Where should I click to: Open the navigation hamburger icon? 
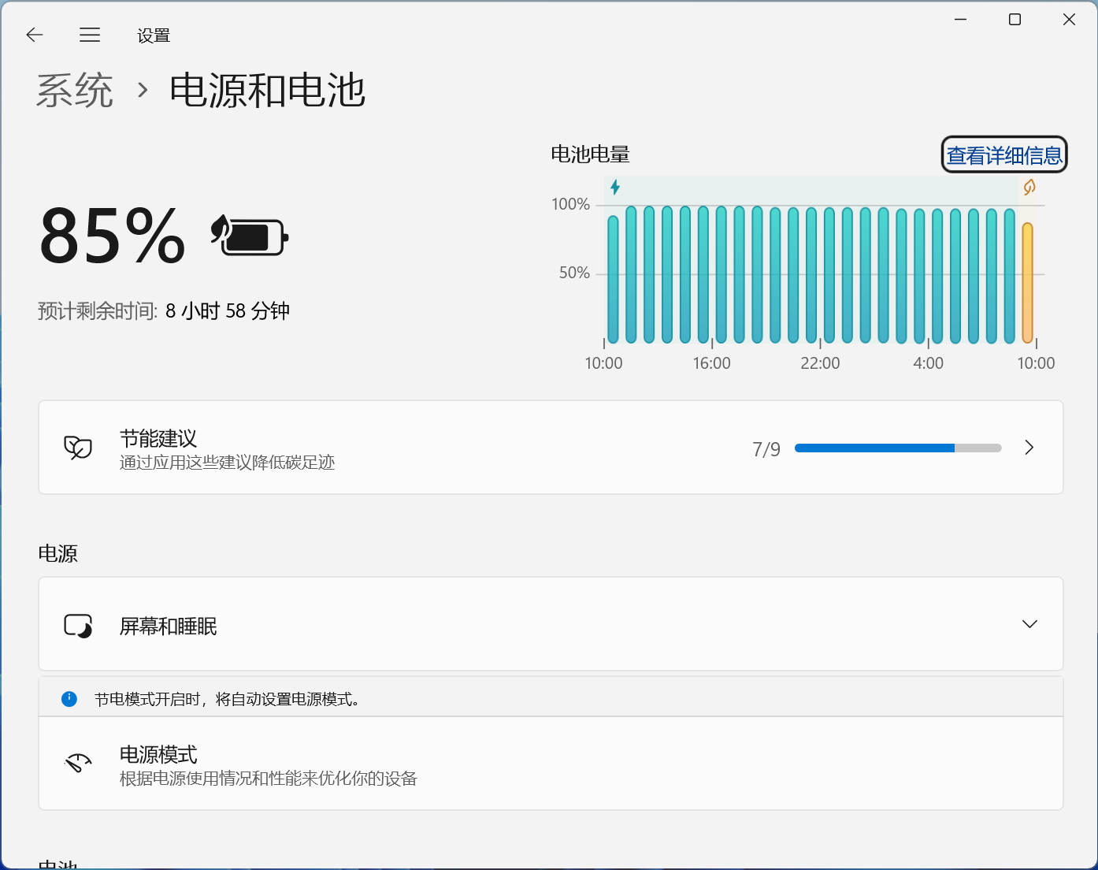pos(89,35)
